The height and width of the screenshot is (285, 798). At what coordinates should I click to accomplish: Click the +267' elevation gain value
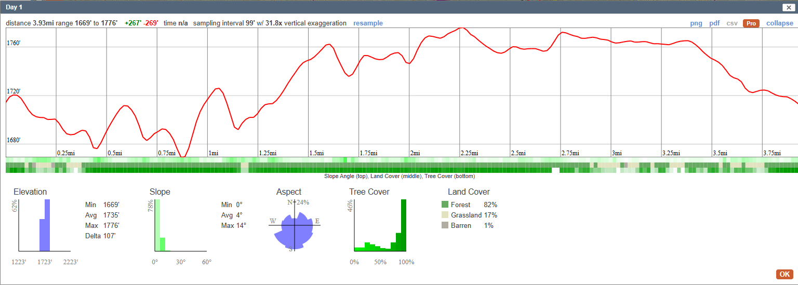tap(133, 23)
